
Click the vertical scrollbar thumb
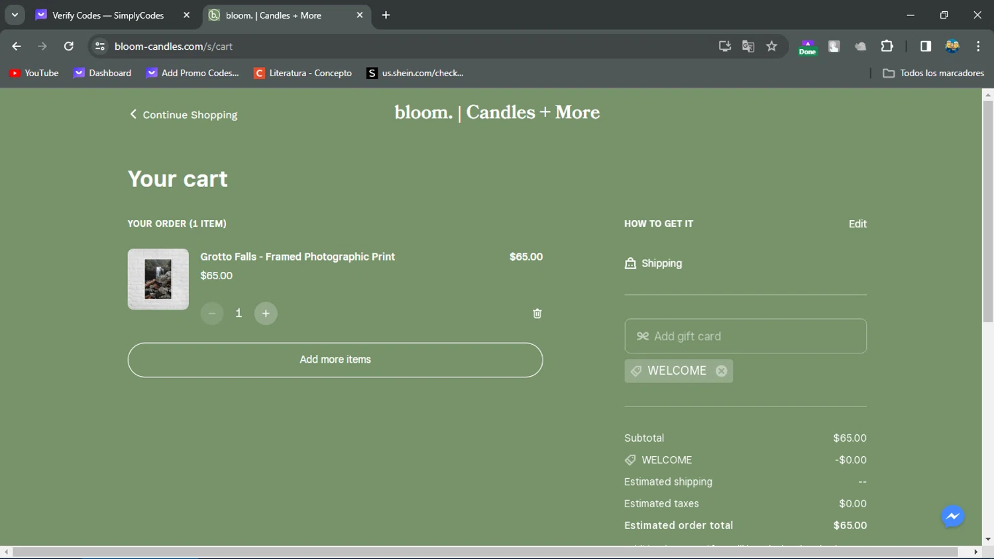tap(988, 212)
